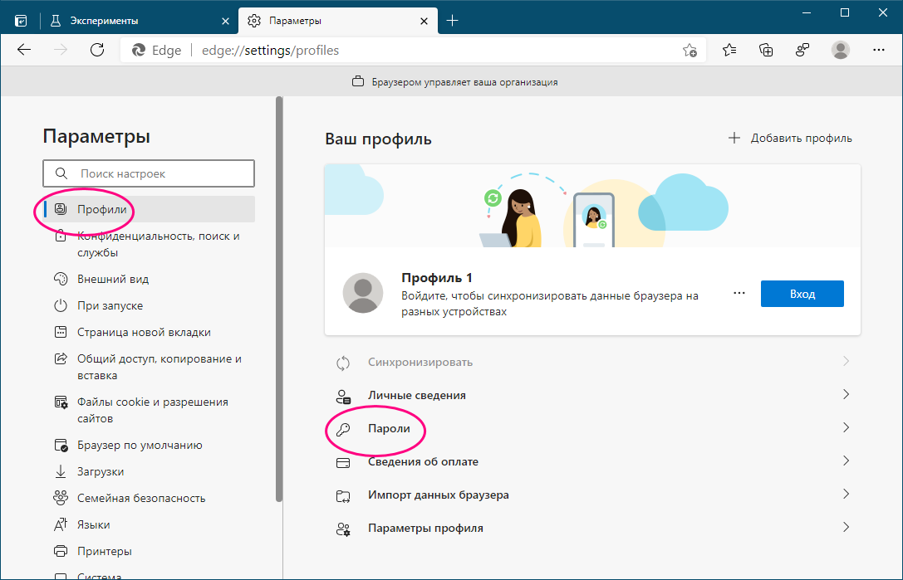This screenshot has height=580, width=903.
Task: Open the Collections toolbar icon
Action: point(766,50)
